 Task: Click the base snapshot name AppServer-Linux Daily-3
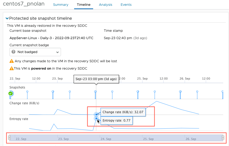click(51, 38)
